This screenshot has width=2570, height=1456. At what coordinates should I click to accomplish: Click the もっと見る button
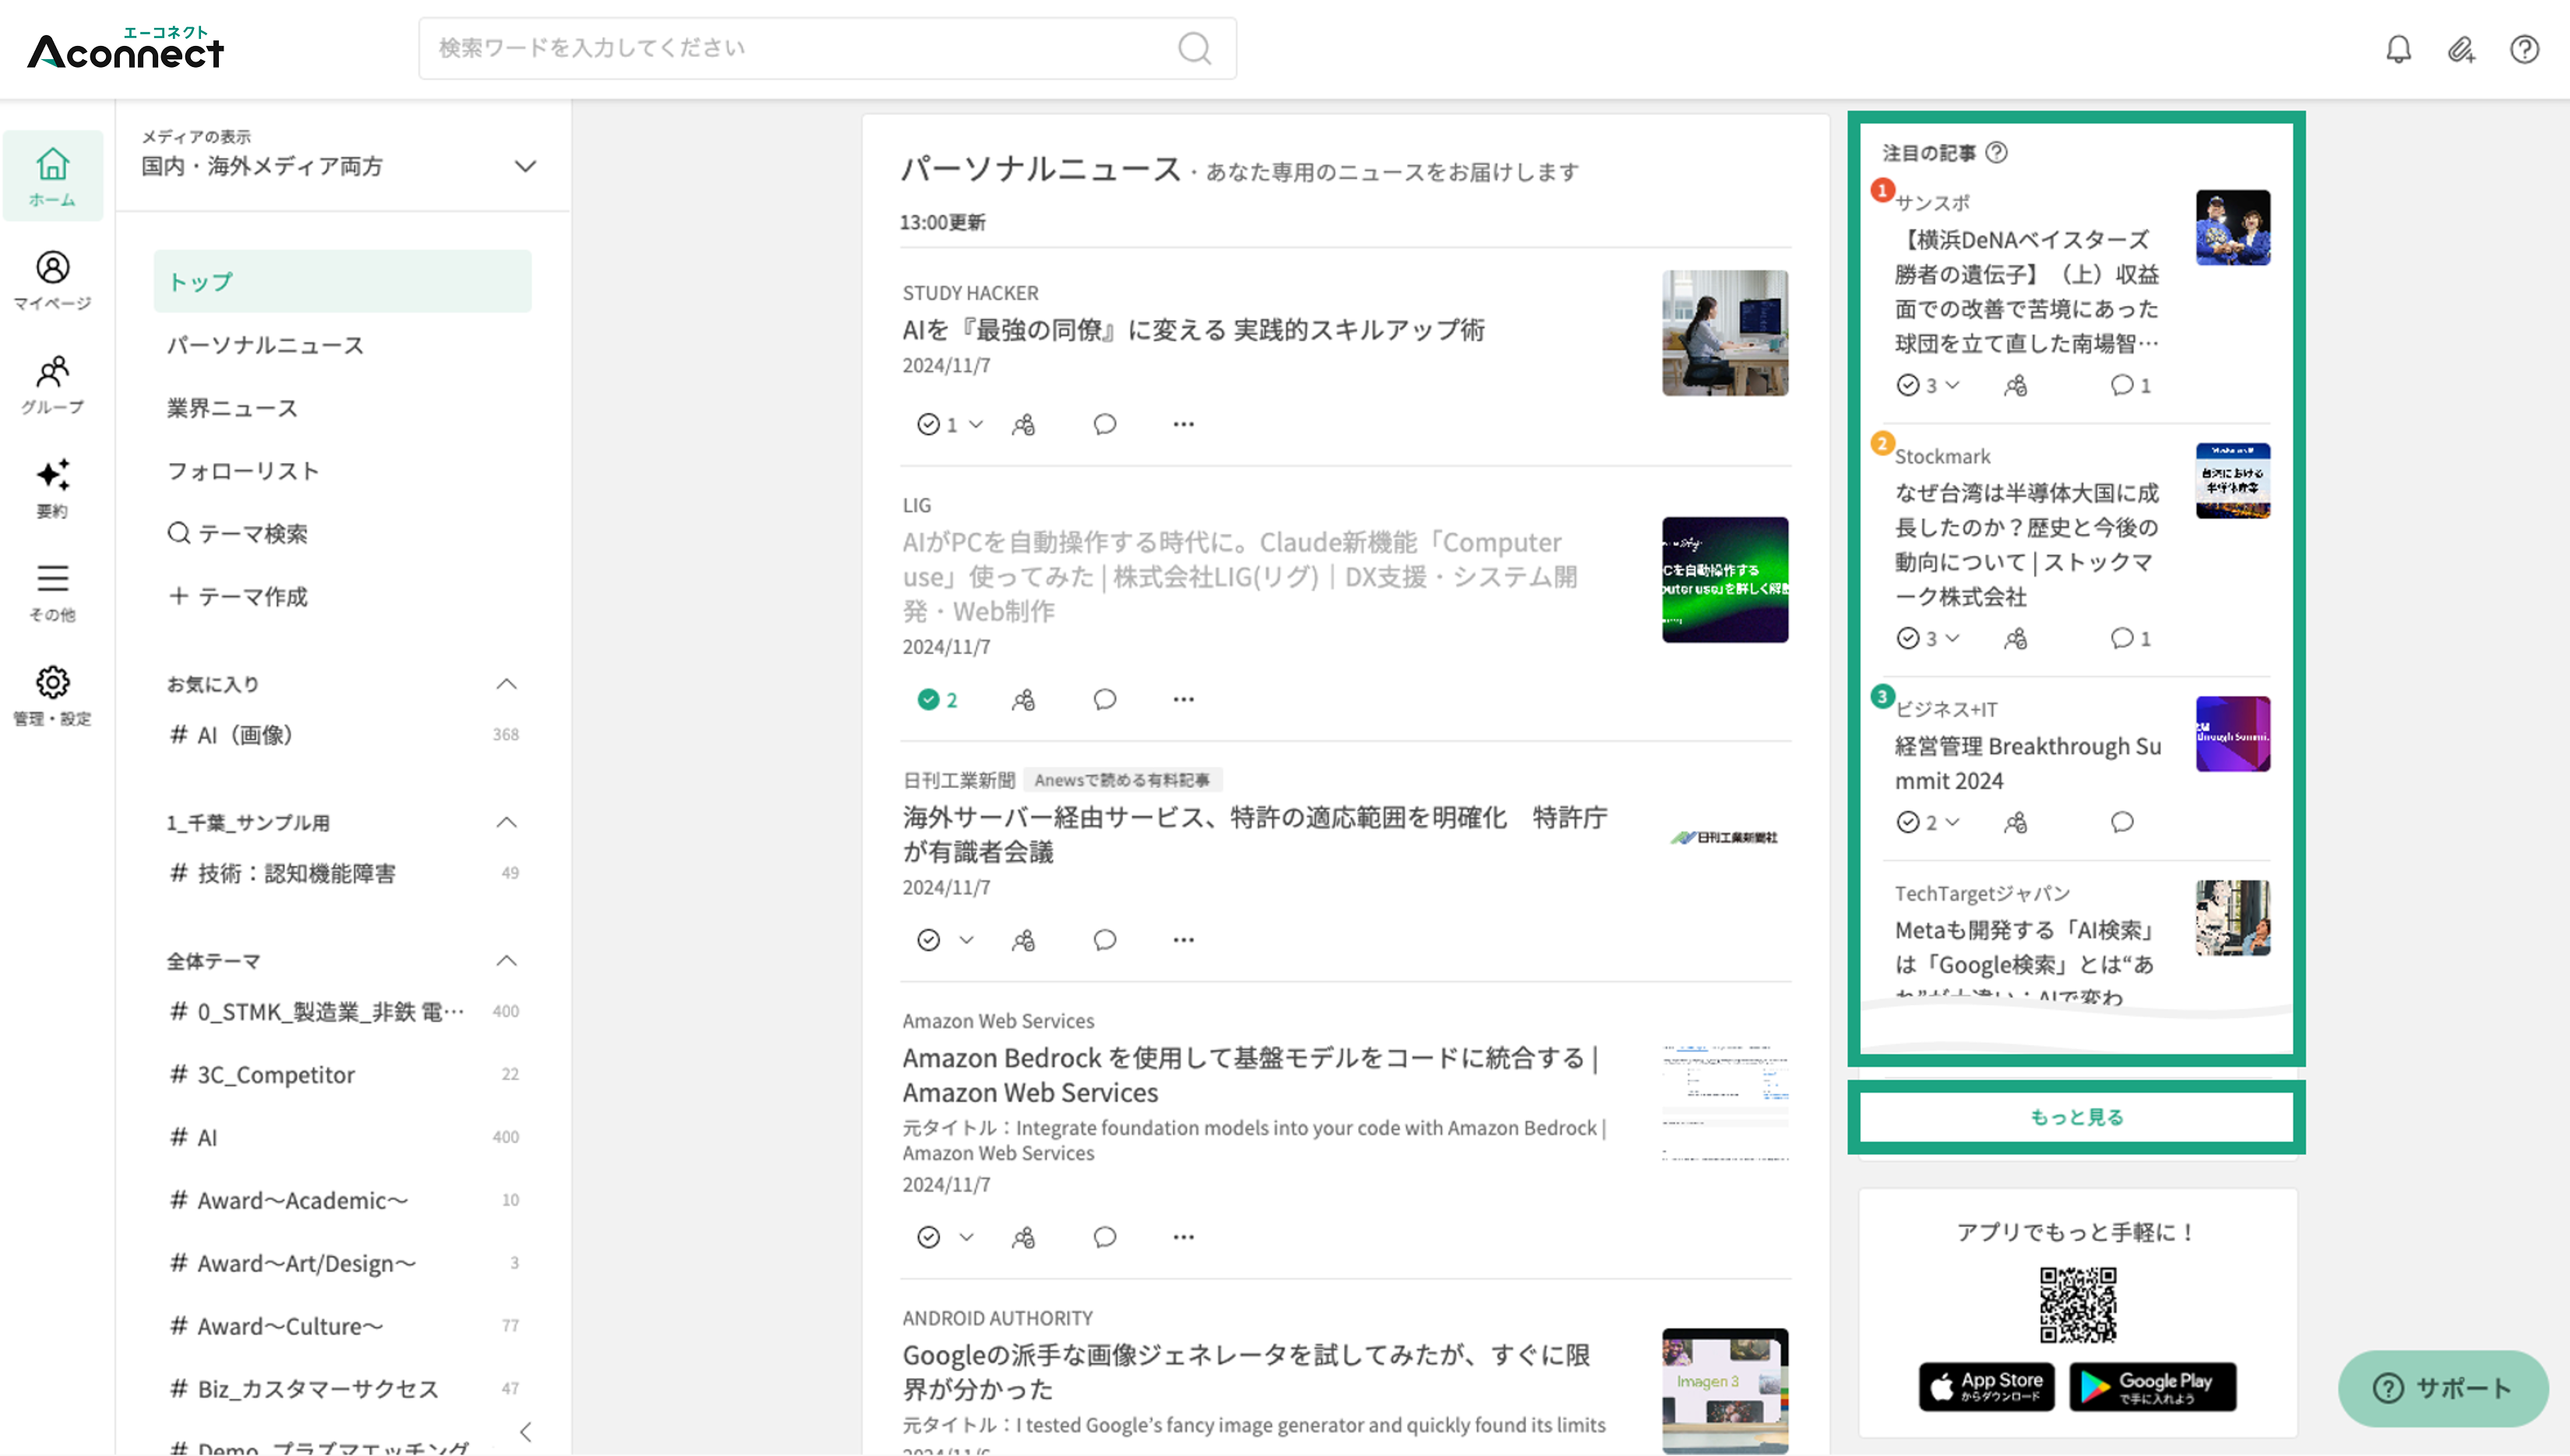click(2076, 1117)
